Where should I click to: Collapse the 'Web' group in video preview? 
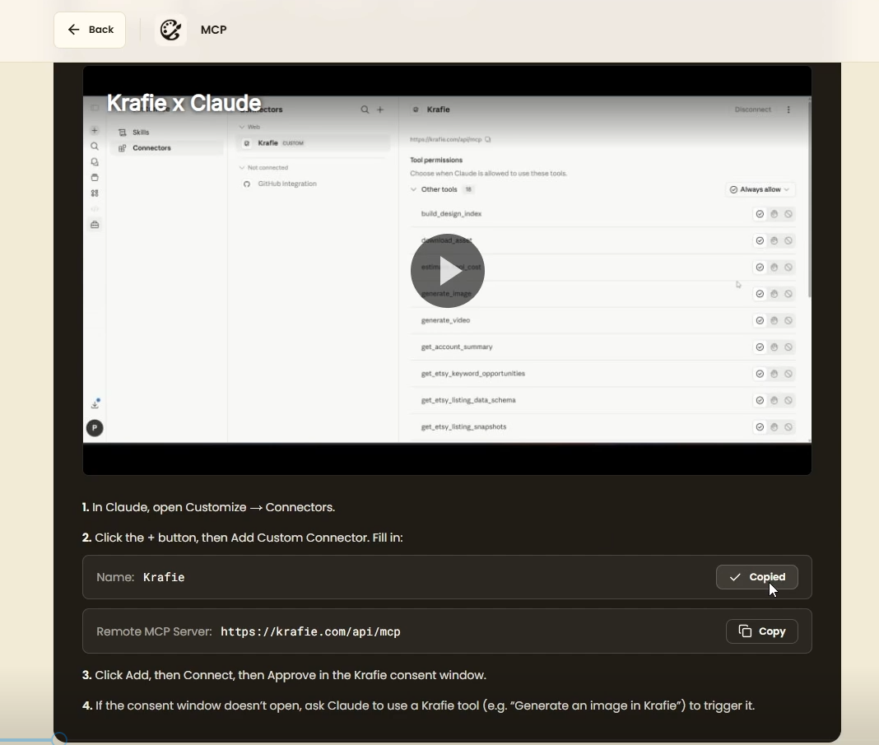tap(242, 127)
